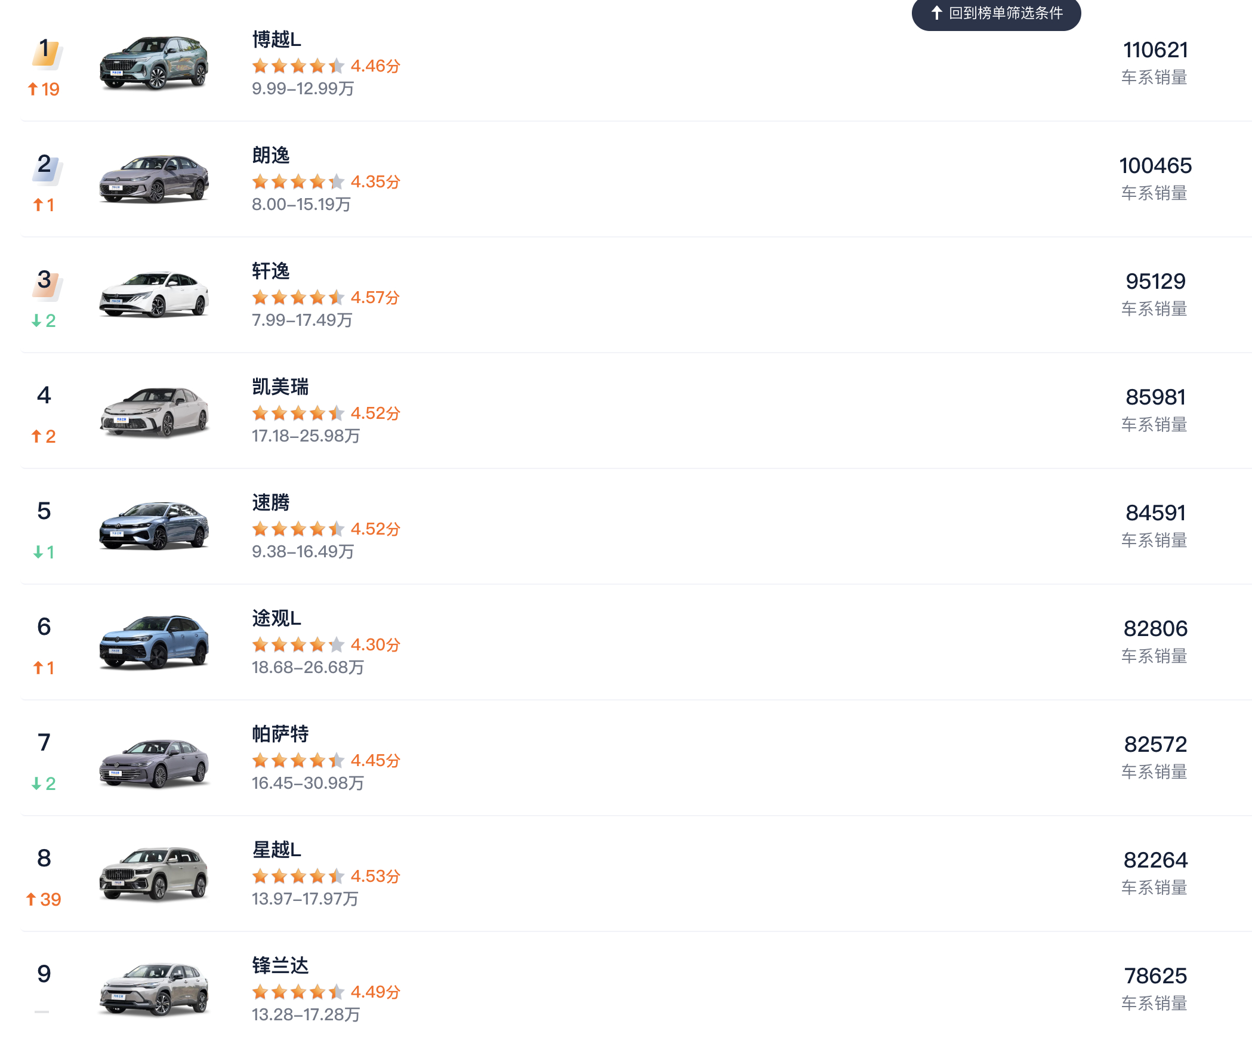Image resolution: width=1252 pixels, height=1037 pixels.
Task: Open the 轩逸 car thumbnail
Action: tap(154, 295)
